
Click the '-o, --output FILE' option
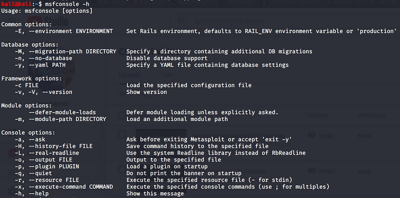(x=43, y=159)
